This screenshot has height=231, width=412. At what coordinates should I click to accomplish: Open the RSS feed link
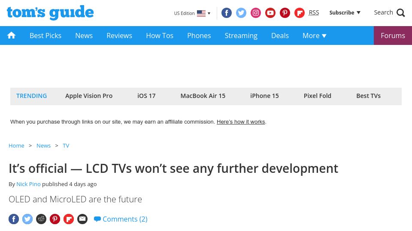click(x=314, y=12)
